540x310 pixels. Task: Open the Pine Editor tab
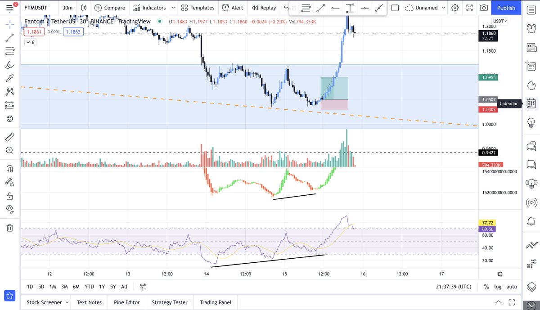[x=126, y=302]
